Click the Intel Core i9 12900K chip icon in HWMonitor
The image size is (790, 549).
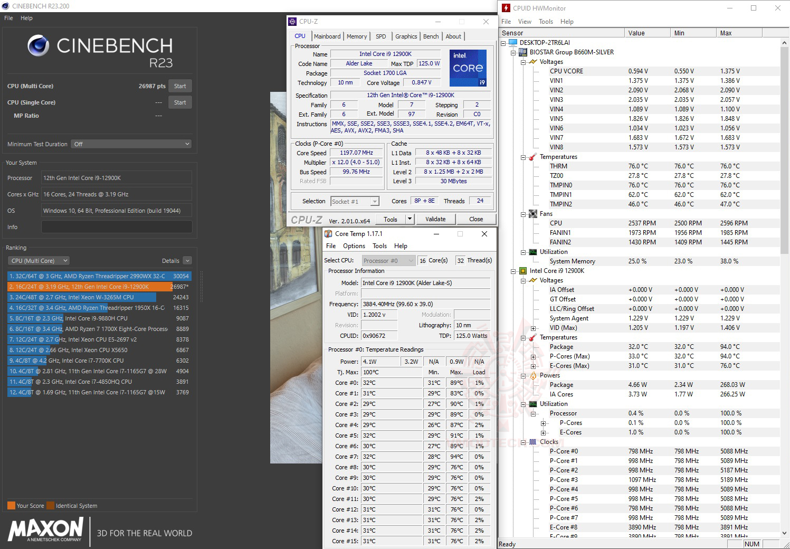(523, 271)
